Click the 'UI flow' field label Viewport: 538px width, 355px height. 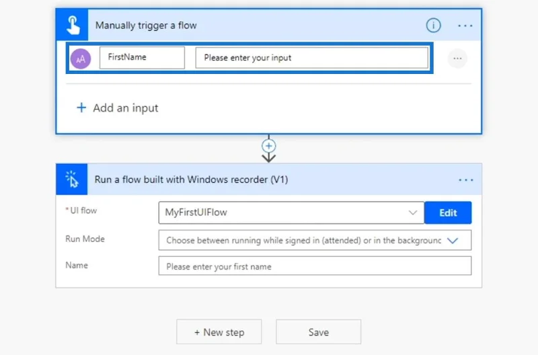click(x=83, y=210)
